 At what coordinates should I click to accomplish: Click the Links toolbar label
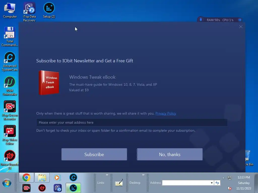point(101,183)
